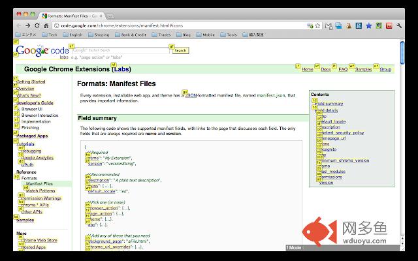Open Debugging under Tutorials

click(31, 151)
